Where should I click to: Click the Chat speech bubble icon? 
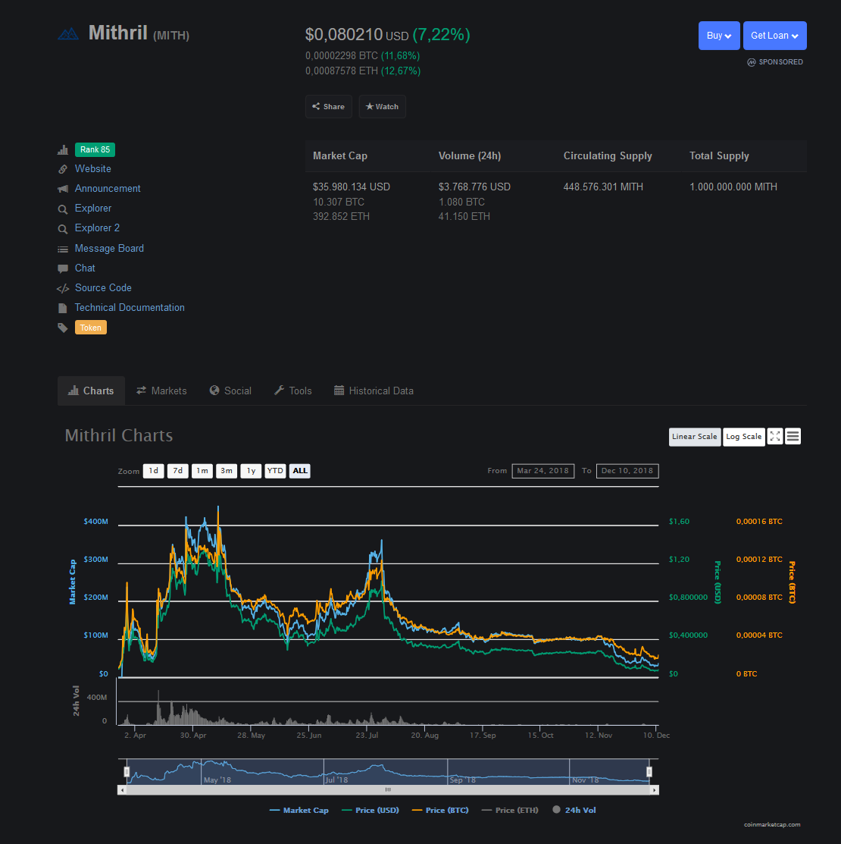(63, 268)
